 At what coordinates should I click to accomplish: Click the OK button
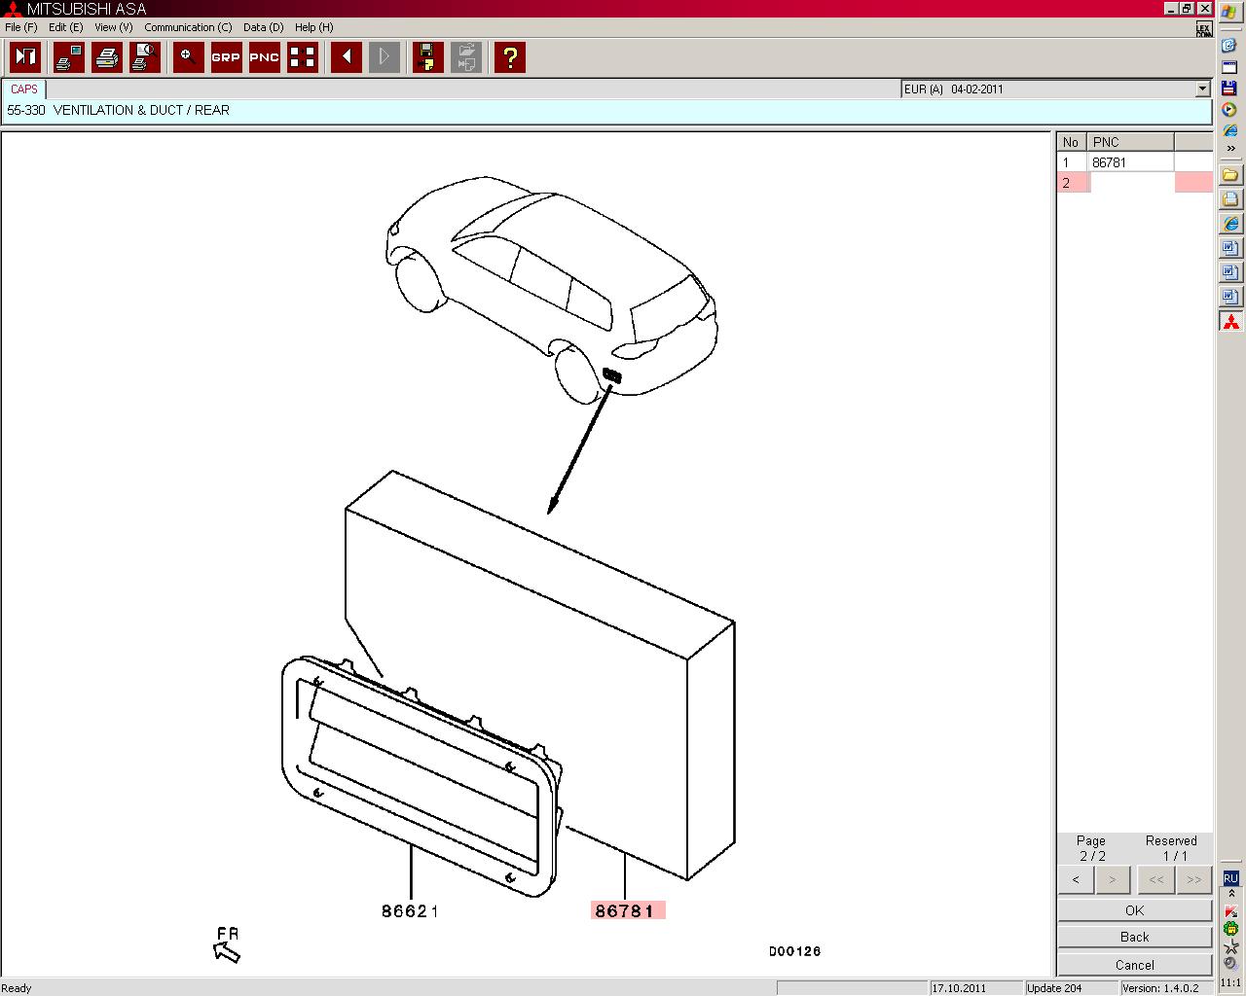point(1134,910)
